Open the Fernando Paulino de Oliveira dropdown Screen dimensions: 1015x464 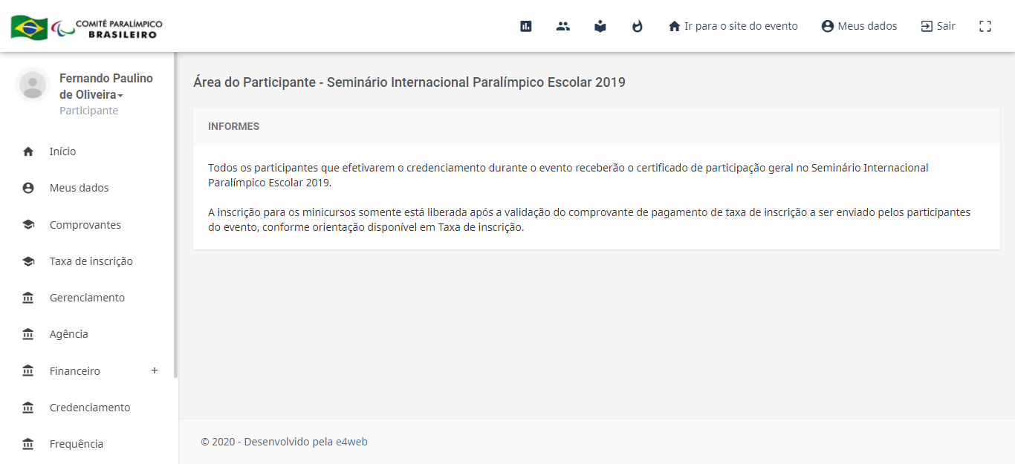(x=106, y=87)
